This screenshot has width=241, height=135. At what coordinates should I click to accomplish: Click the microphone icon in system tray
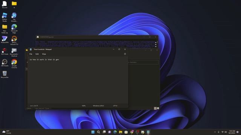tap(218, 132)
